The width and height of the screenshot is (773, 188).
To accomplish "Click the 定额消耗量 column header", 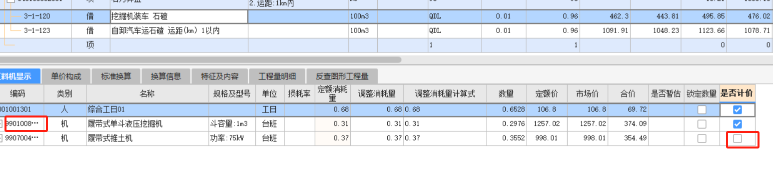I will coord(332,93).
